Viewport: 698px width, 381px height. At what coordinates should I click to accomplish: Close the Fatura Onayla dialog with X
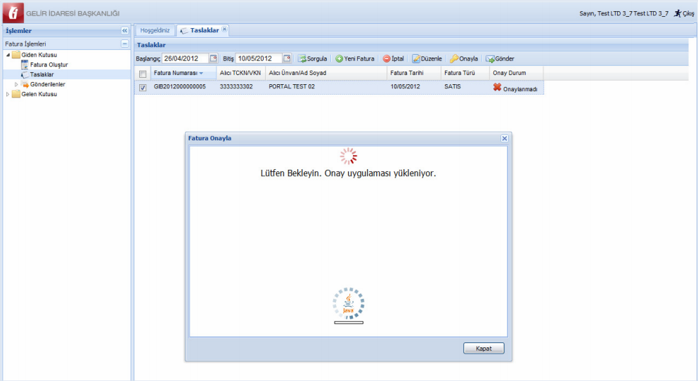click(x=504, y=138)
